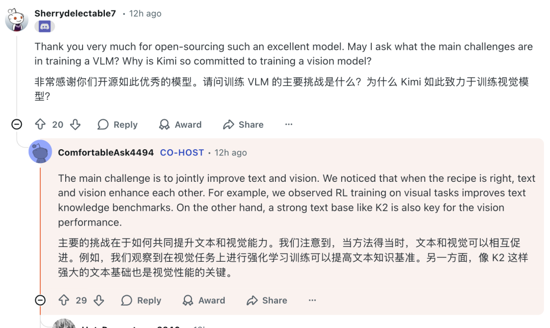This screenshot has height=328, width=550.
Task: Downvote ComfortableAsk4494's answer
Action: click(x=99, y=300)
